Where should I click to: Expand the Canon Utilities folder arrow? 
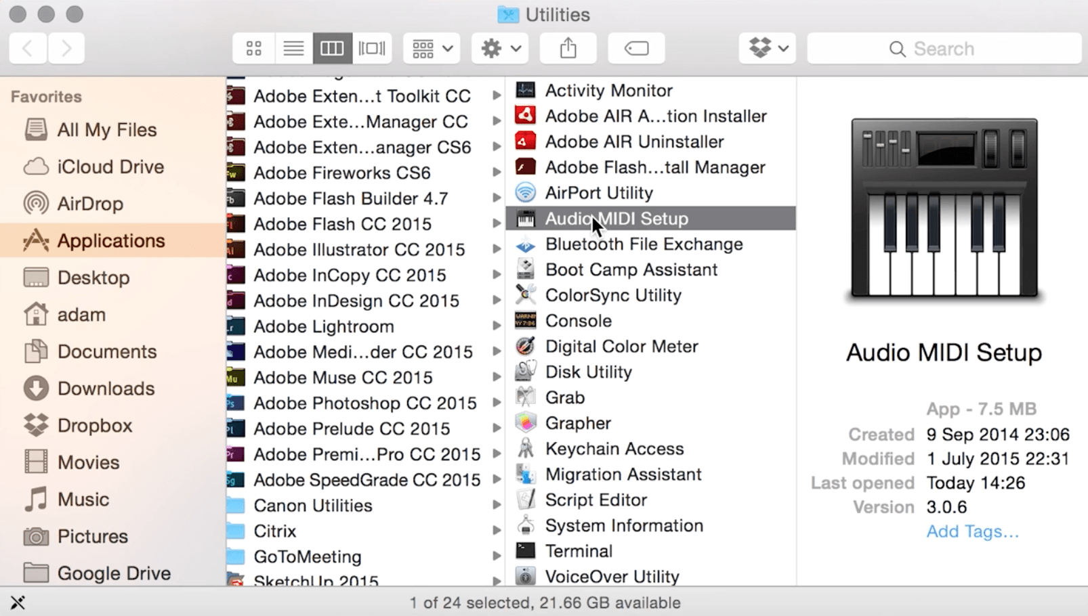click(497, 505)
